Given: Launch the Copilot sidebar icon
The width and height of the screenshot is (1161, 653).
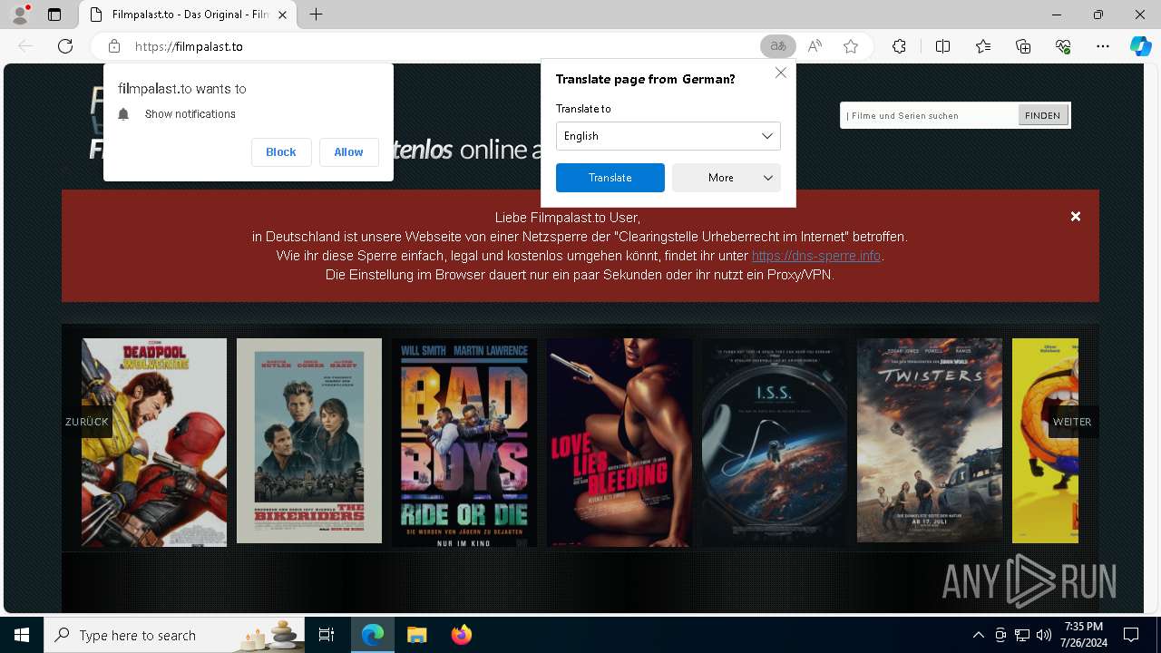Looking at the screenshot, I should point(1140,46).
